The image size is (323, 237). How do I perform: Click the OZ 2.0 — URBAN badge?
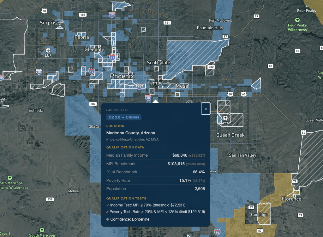pos(123,117)
